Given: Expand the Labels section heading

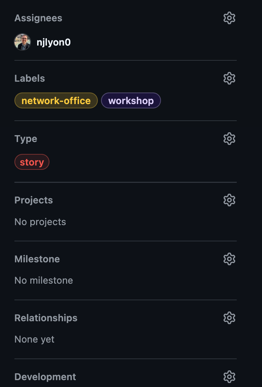Looking at the screenshot, I should click(30, 78).
